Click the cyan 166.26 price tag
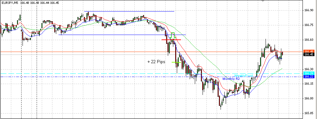 pyautogui.click(x=309, y=73)
